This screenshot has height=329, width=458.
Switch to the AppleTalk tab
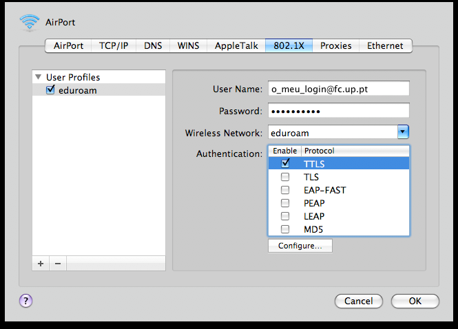click(236, 46)
